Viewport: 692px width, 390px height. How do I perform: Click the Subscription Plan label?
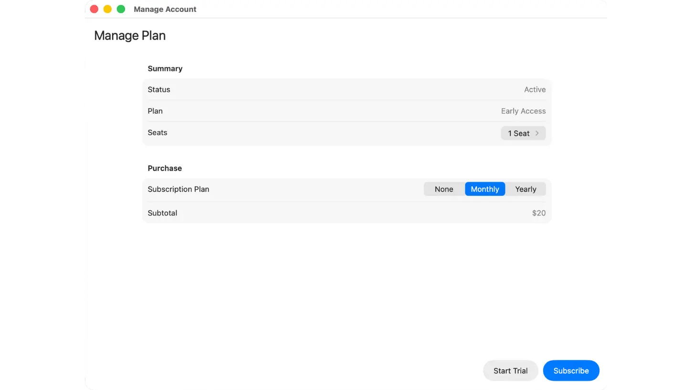click(178, 189)
